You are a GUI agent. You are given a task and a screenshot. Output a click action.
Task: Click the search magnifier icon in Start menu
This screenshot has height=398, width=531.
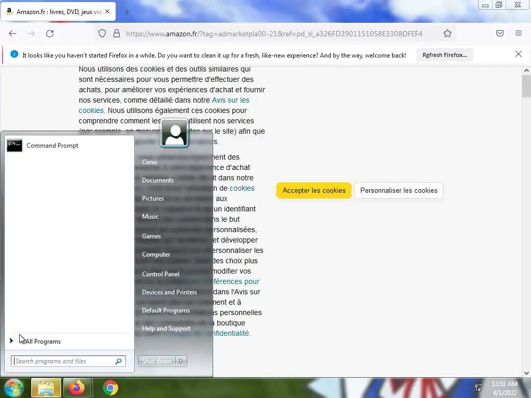pos(119,361)
